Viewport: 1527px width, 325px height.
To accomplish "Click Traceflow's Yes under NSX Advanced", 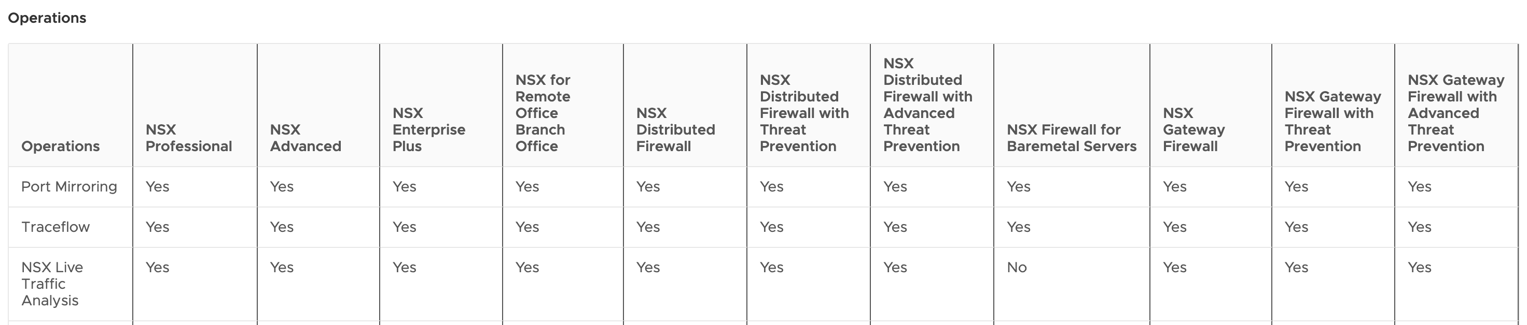I will coord(282,227).
